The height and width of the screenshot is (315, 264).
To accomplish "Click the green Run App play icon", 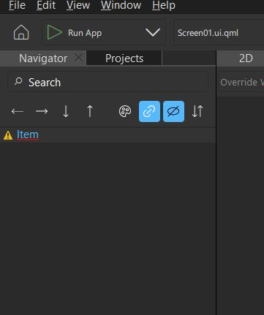I will [x=54, y=32].
